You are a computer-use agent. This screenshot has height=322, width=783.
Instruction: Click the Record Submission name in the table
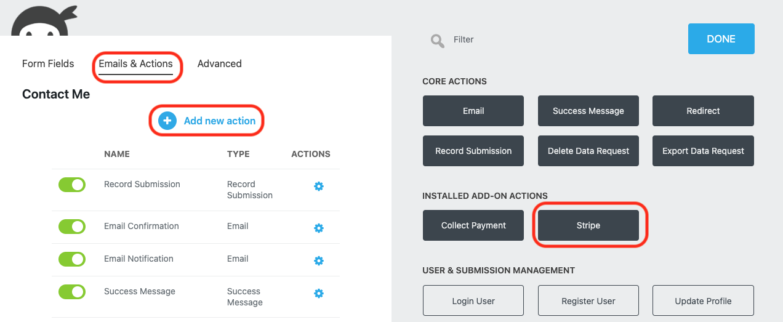[142, 184]
